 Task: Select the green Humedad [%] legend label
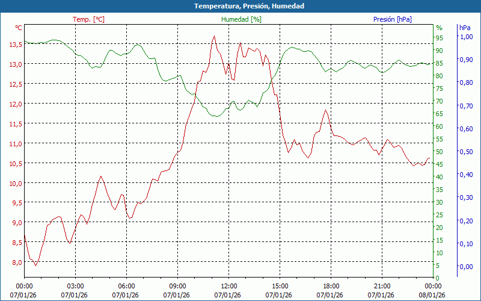click(x=242, y=19)
